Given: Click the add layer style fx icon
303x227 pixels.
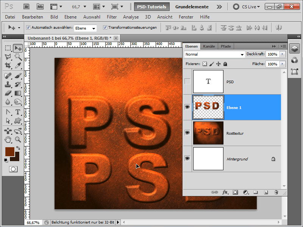Looking at the screenshot, I should [x=225, y=192].
